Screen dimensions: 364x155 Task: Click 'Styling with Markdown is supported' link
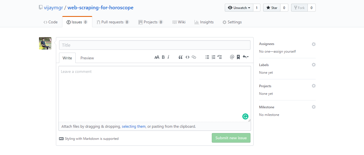tap(92, 139)
